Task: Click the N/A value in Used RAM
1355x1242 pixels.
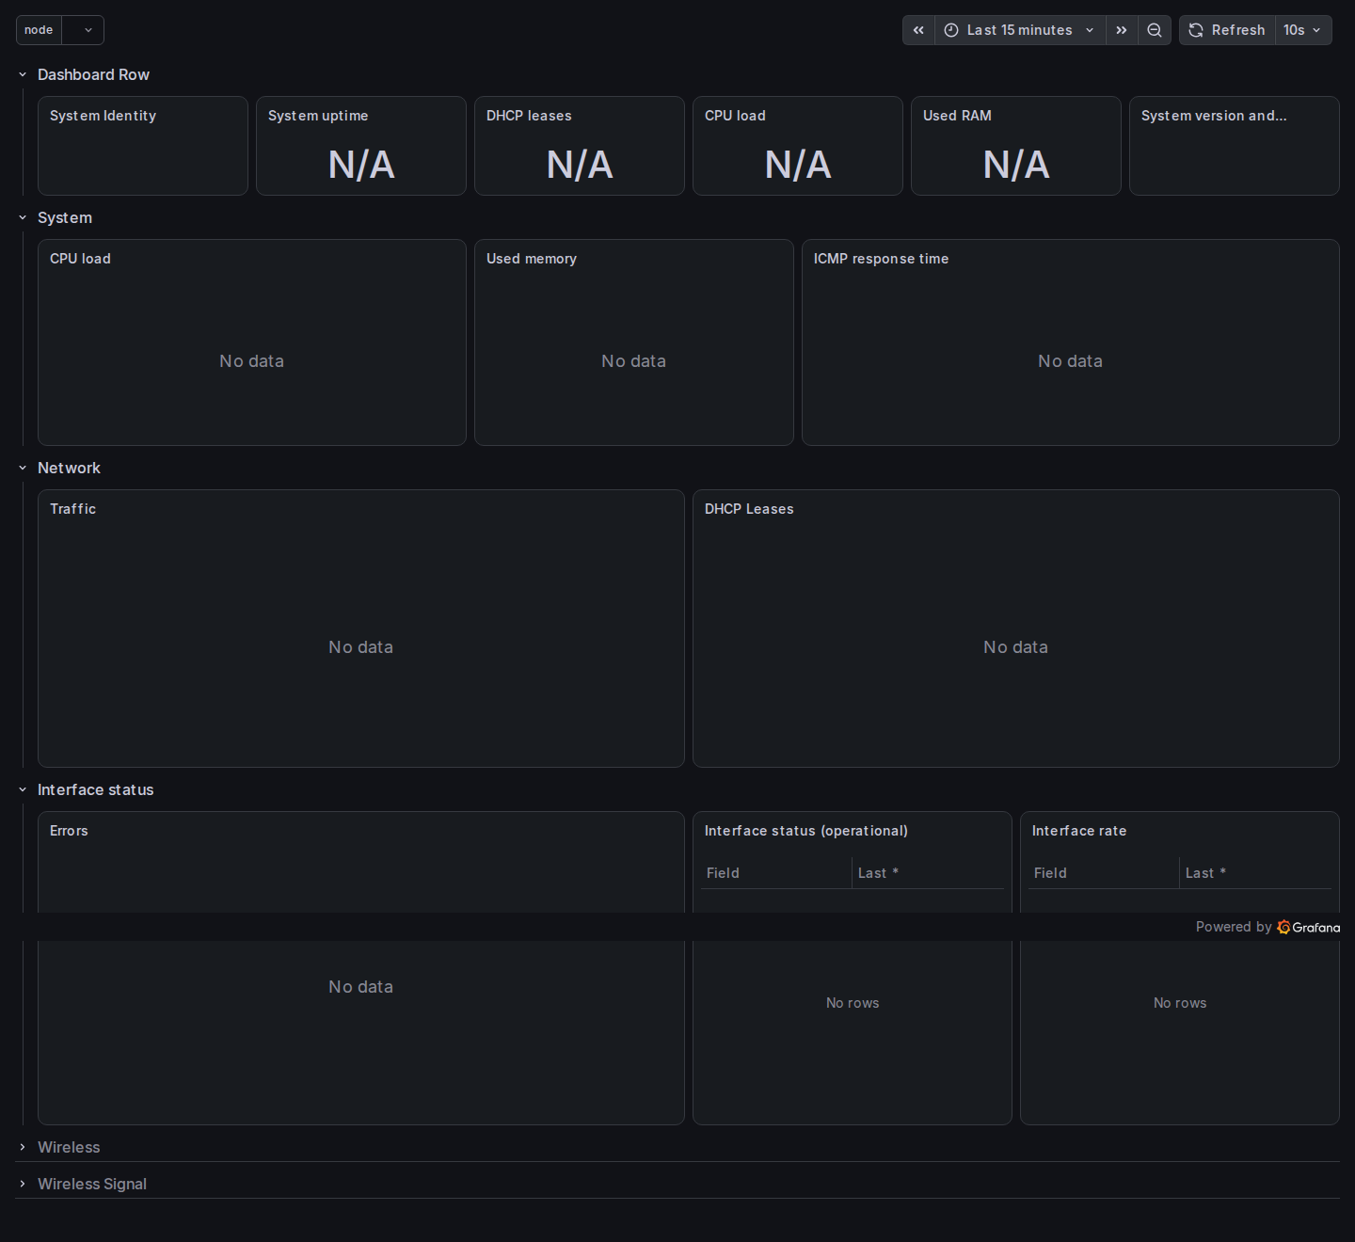Action: point(1016,165)
